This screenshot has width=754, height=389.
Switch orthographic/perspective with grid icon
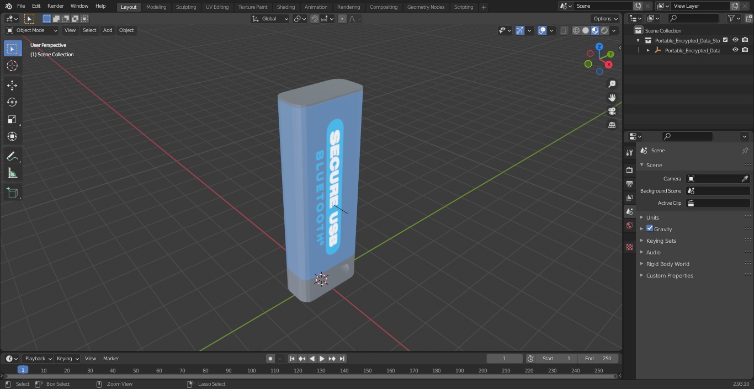point(612,125)
